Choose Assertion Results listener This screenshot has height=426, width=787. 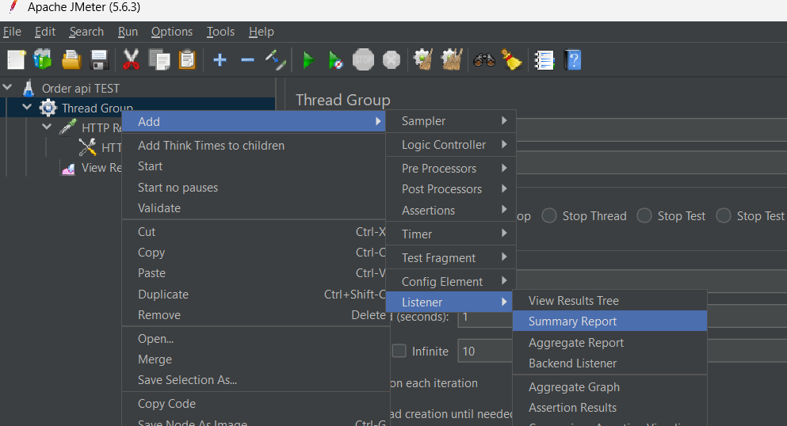tap(609, 408)
